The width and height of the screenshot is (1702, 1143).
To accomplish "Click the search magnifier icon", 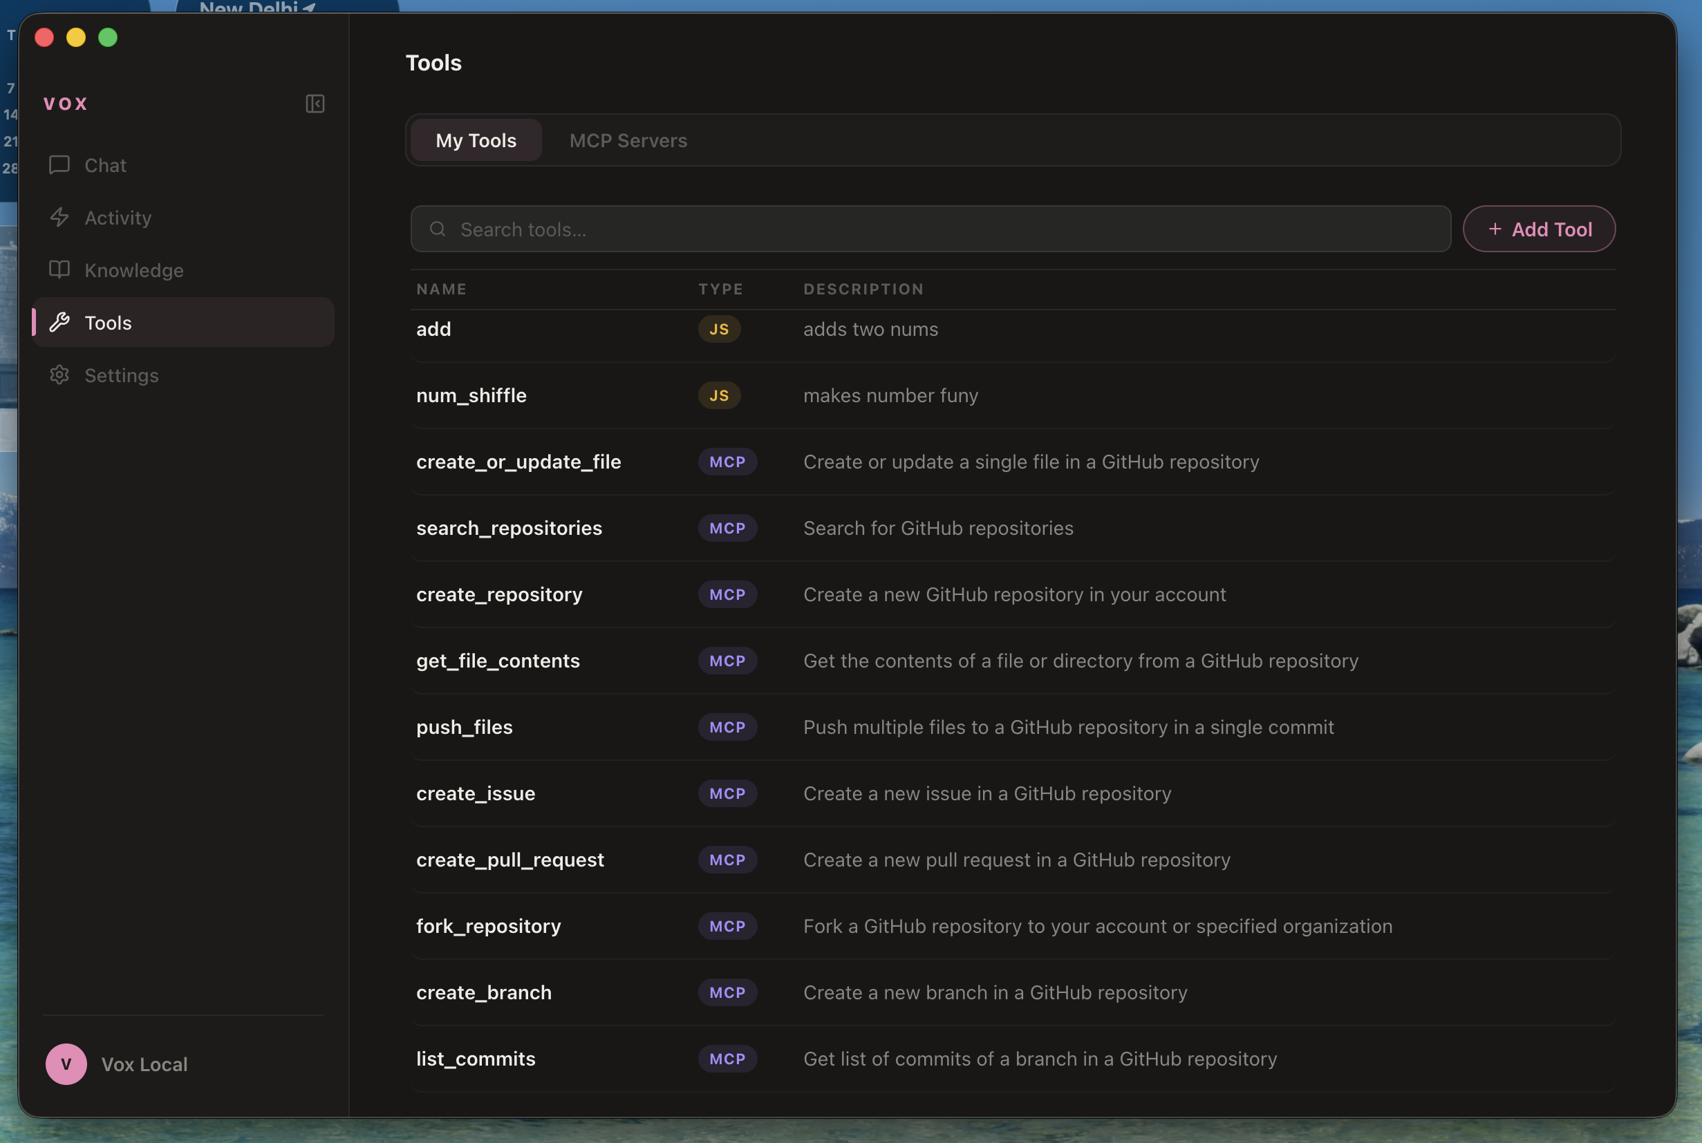I will [x=438, y=229].
